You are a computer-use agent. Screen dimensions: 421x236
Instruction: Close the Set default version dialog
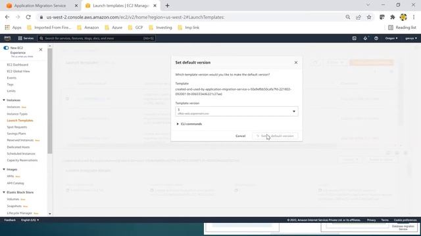(296, 62)
